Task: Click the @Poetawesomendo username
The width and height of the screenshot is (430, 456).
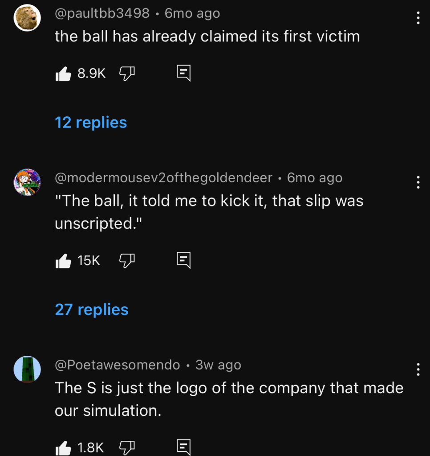Action: coord(117,365)
